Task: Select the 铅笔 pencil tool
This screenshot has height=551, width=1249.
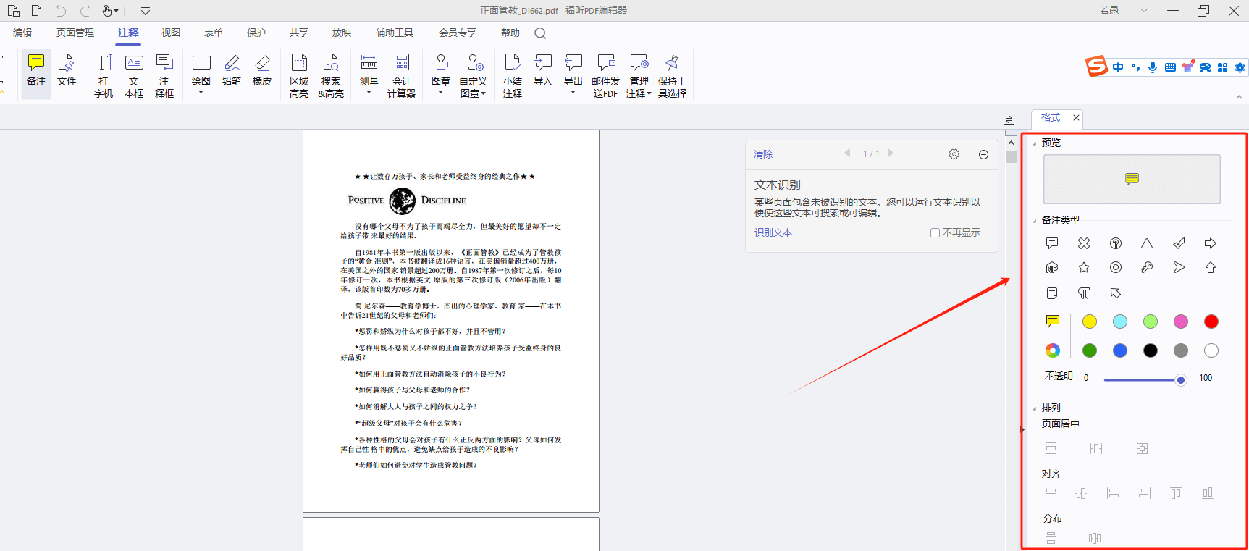Action: 232,71
